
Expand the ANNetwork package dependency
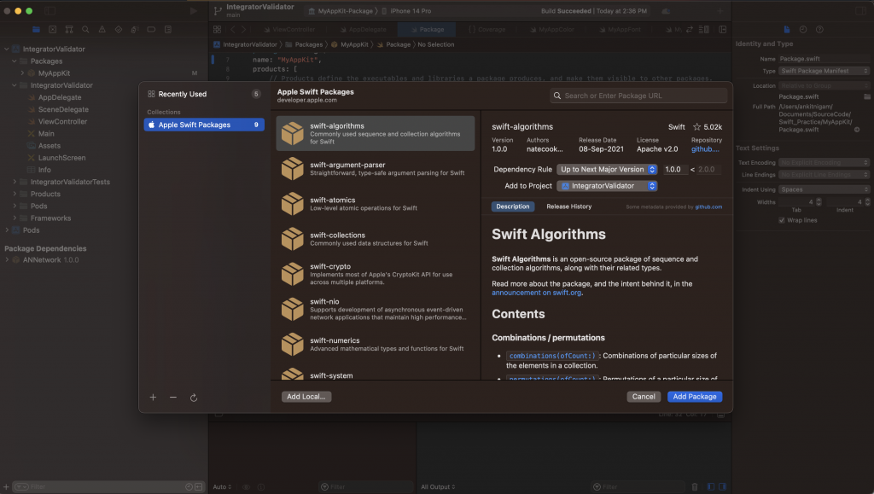7,259
